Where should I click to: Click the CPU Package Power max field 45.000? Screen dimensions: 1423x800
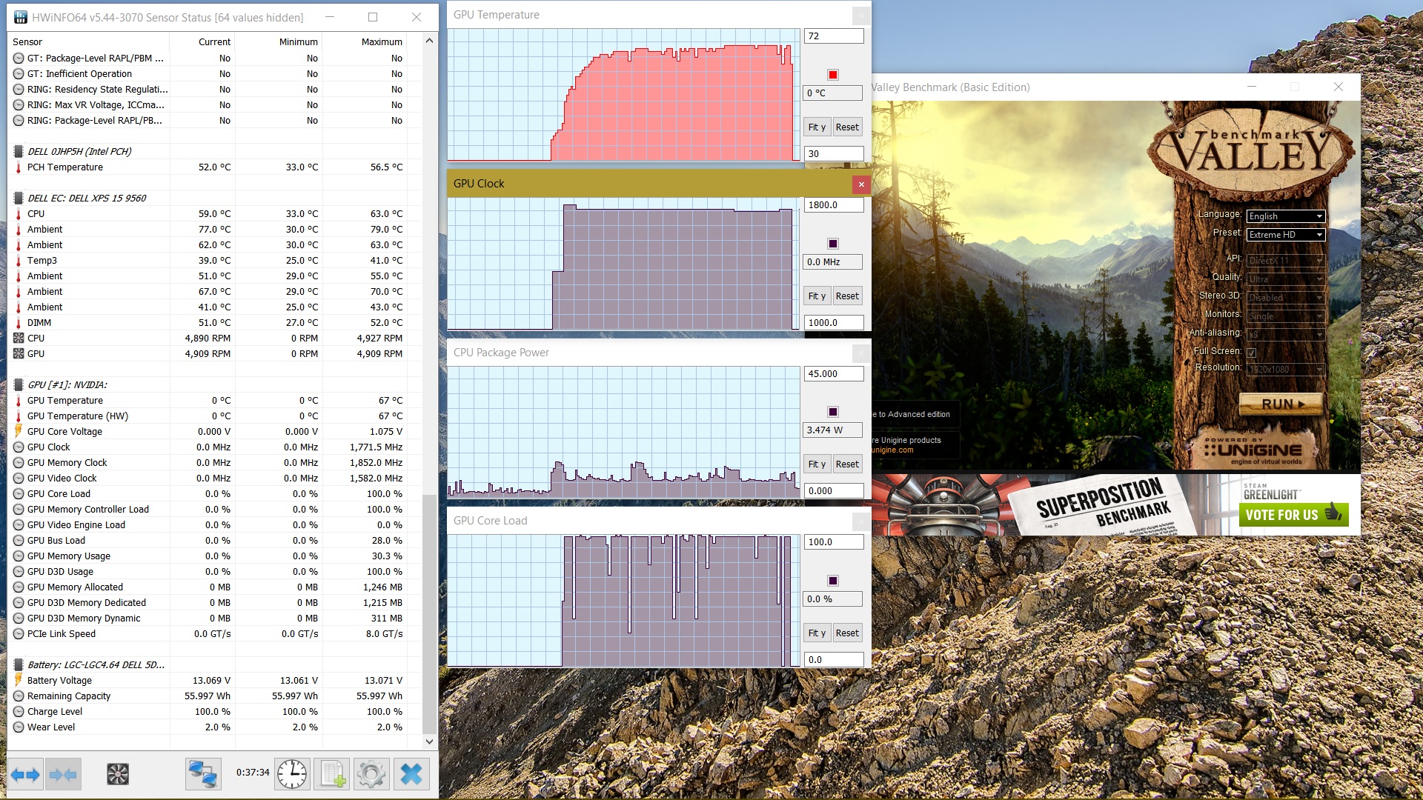click(834, 374)
